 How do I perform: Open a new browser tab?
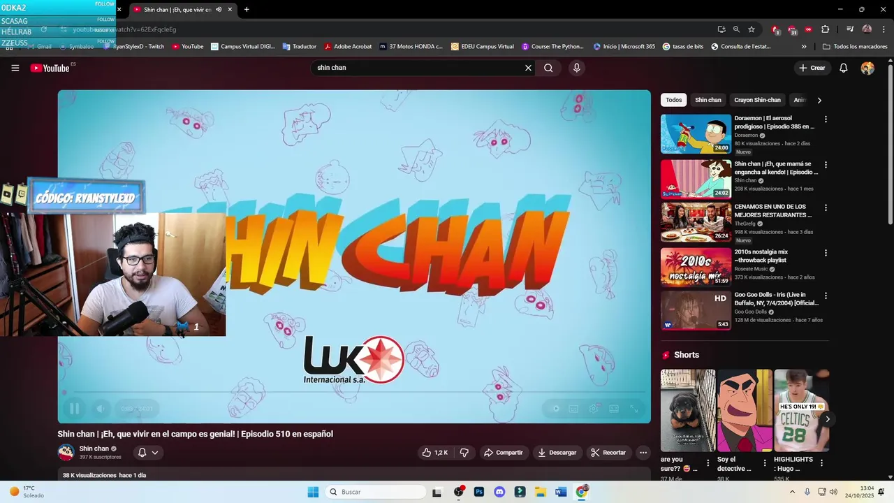pos(247,10)
